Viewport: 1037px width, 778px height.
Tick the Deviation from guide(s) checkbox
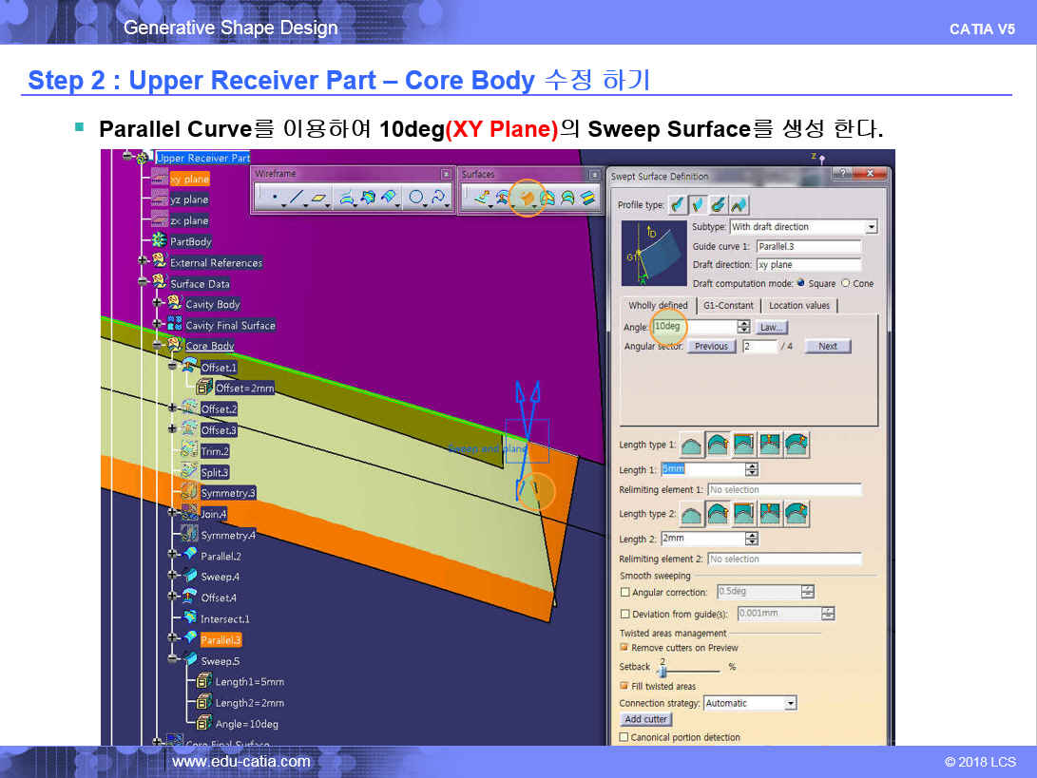coord(624,614)
